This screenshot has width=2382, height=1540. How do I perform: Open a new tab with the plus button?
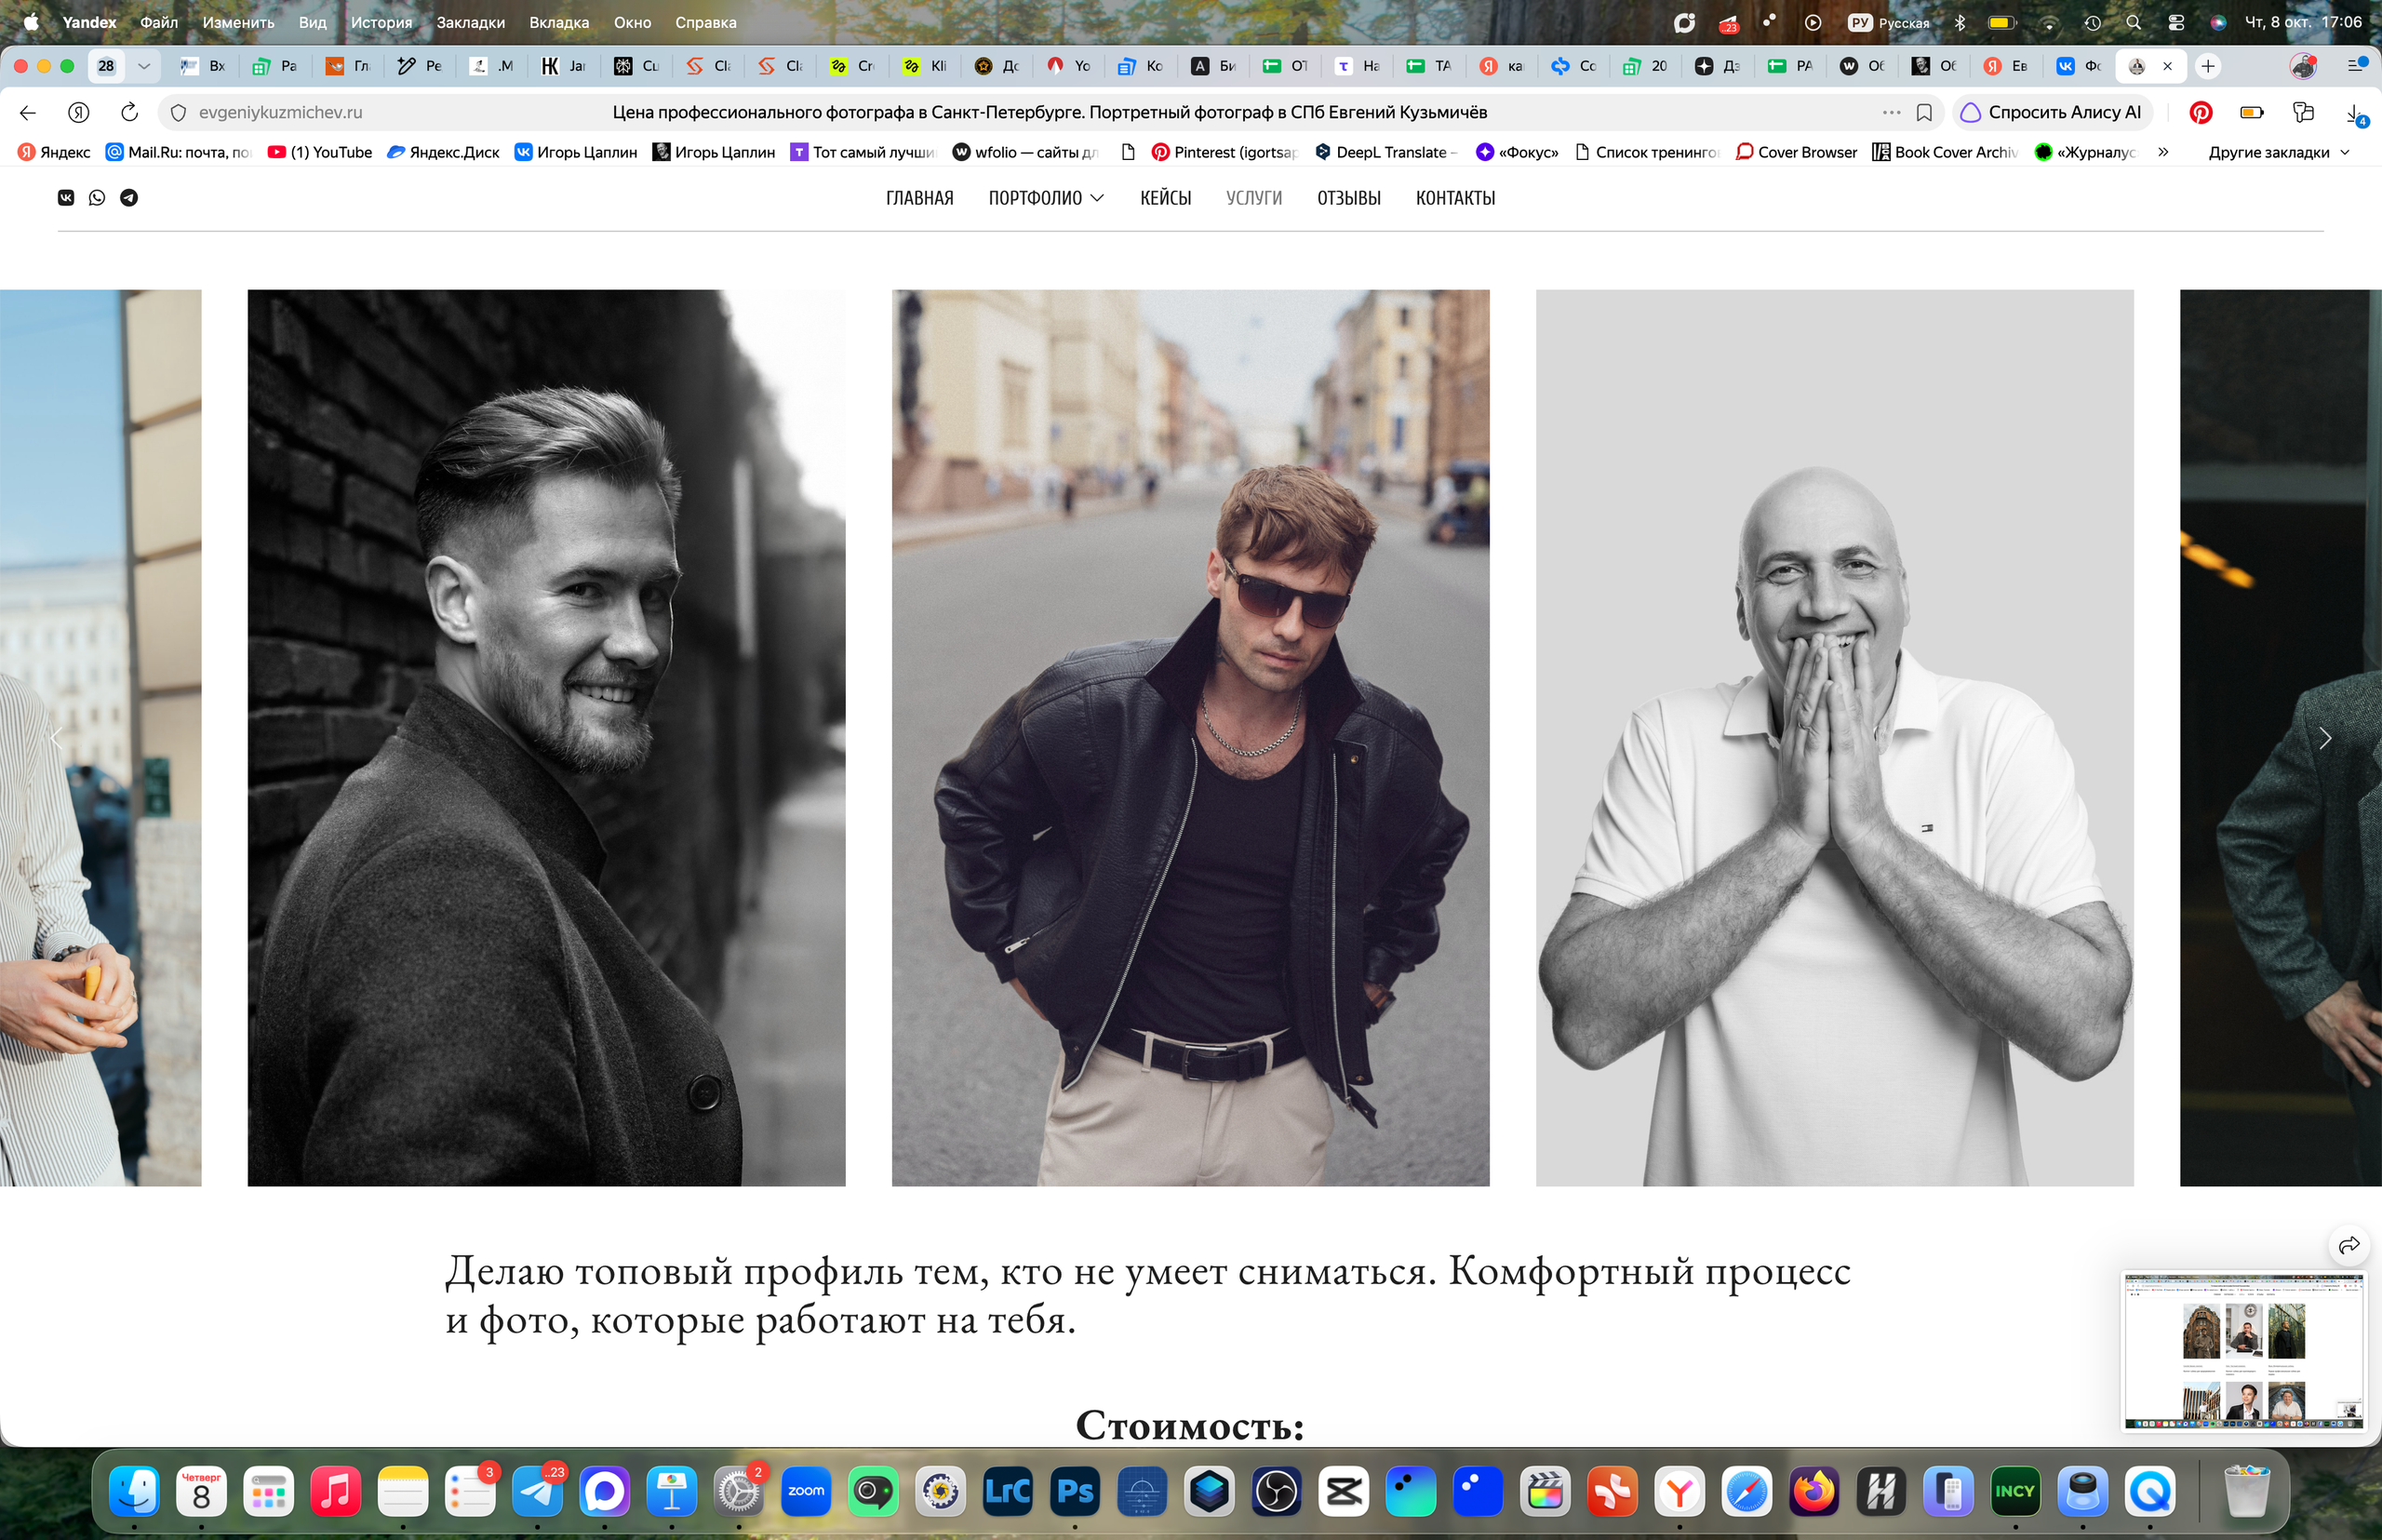(2208, 66)
